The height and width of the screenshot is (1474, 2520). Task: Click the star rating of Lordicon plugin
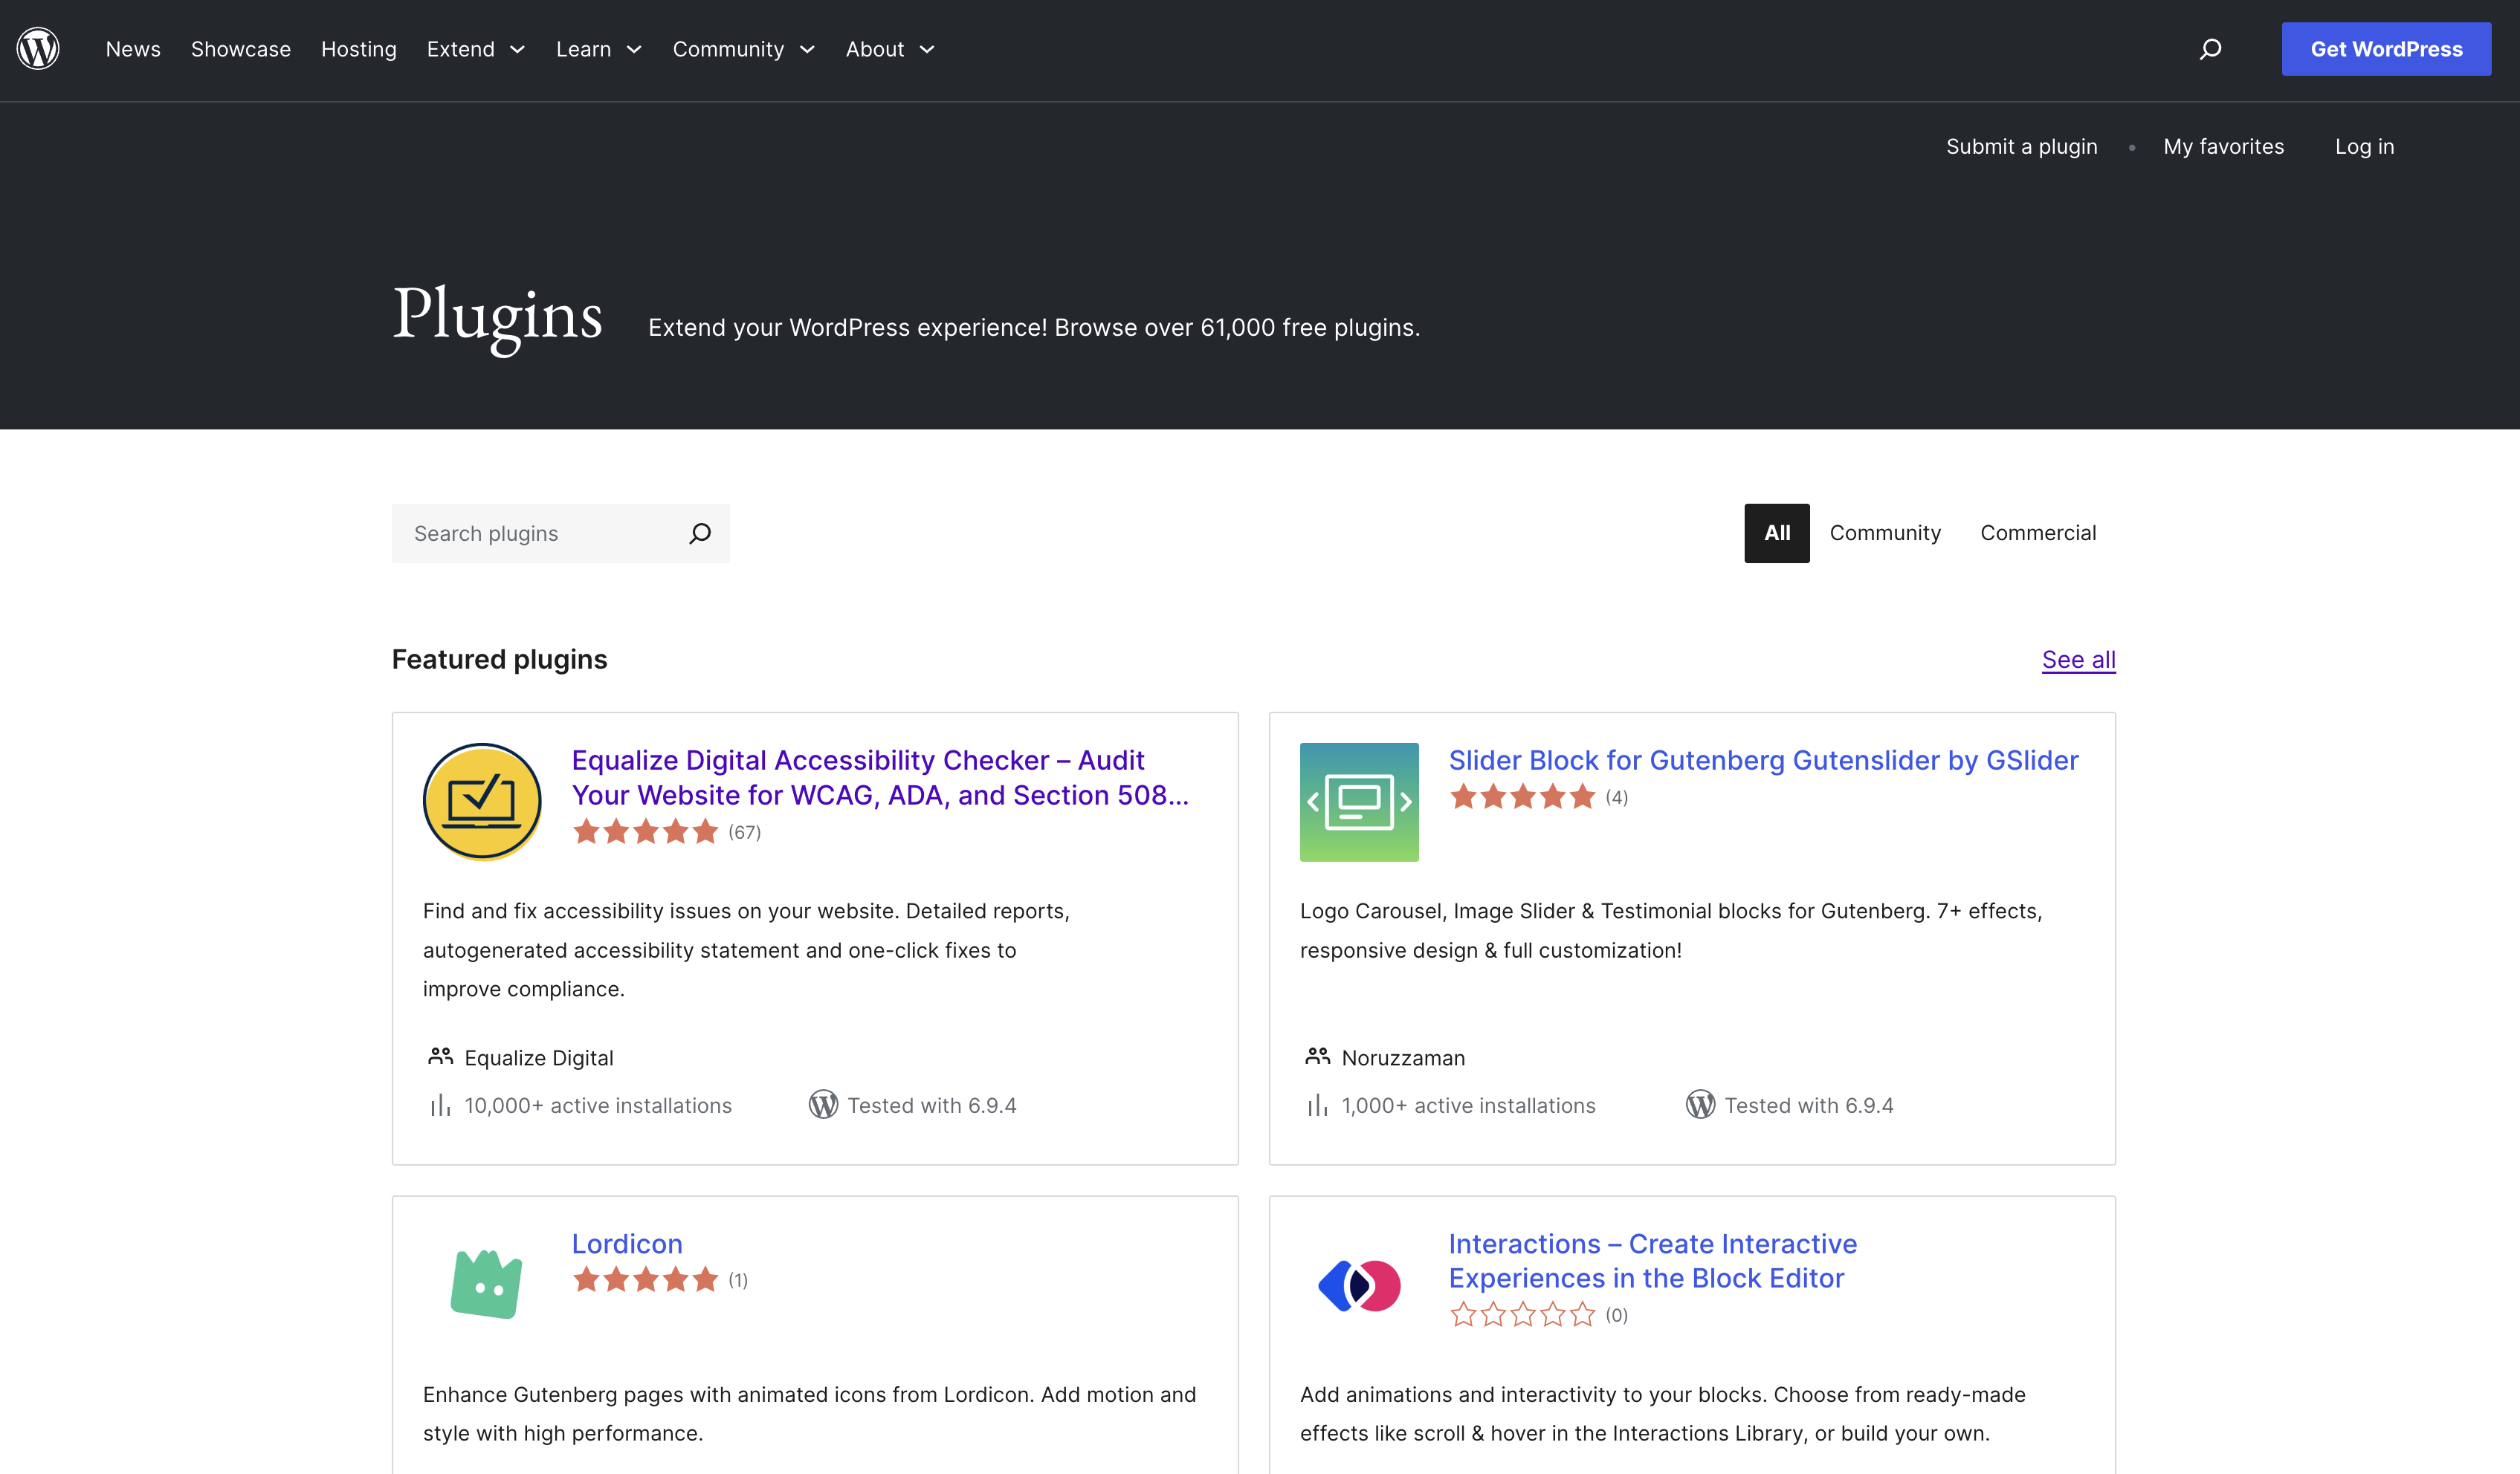[646, 1280]
